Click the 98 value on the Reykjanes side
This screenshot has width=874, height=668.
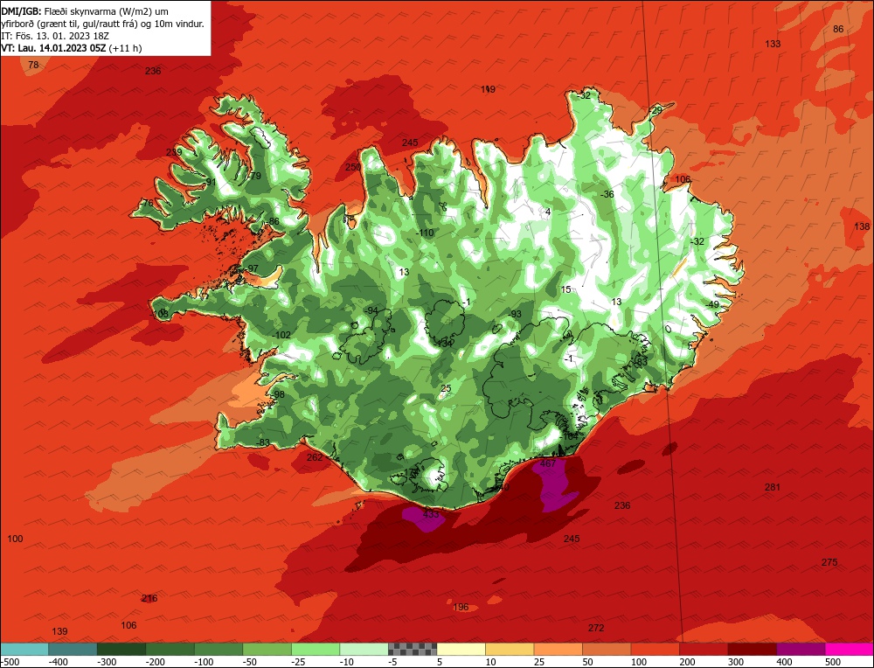click(280, 394)
